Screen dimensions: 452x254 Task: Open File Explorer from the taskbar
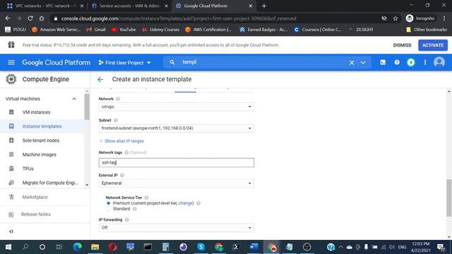coord(95,247)
